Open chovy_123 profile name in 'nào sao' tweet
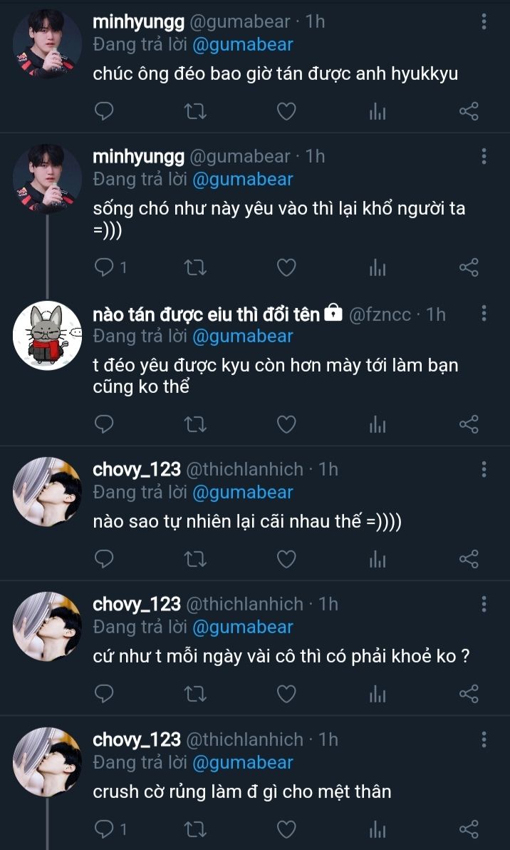The width and height of the screenshot is (510, 850). 137,469
